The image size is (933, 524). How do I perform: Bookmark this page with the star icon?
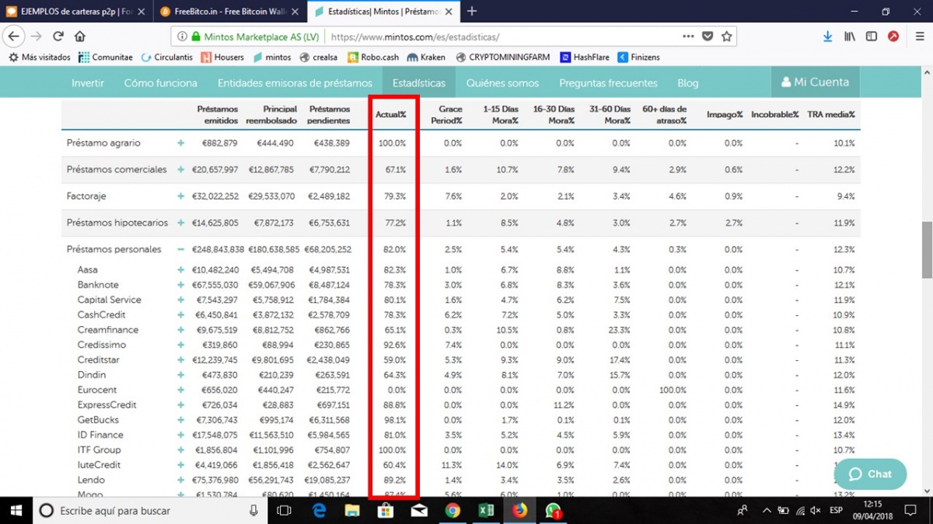click(x=726, y=36)
